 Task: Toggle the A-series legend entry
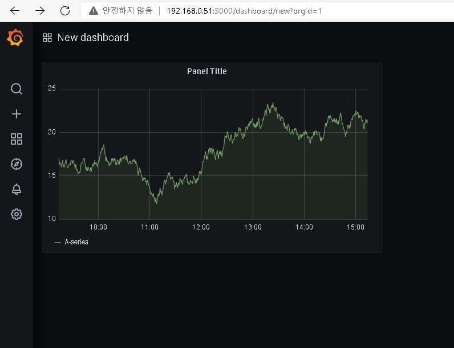[x=76, y=242]
